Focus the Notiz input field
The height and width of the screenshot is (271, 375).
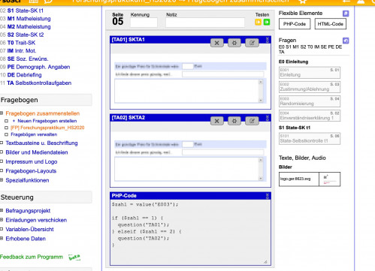click(205, 23)
